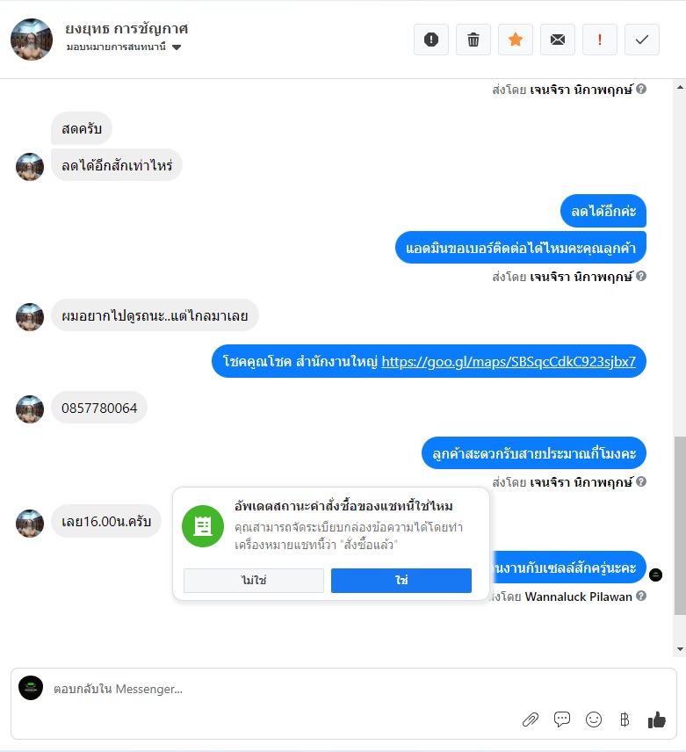Click ไม่ใช่ to dismiss order prompt
Screen dimensions: 686x752
point(254,581)
